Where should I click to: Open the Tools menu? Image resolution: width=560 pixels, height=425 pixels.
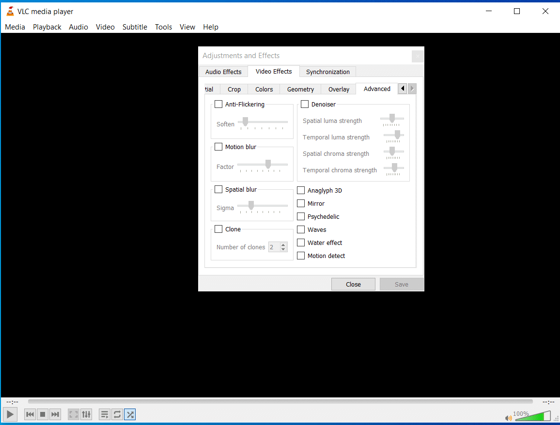163,27
